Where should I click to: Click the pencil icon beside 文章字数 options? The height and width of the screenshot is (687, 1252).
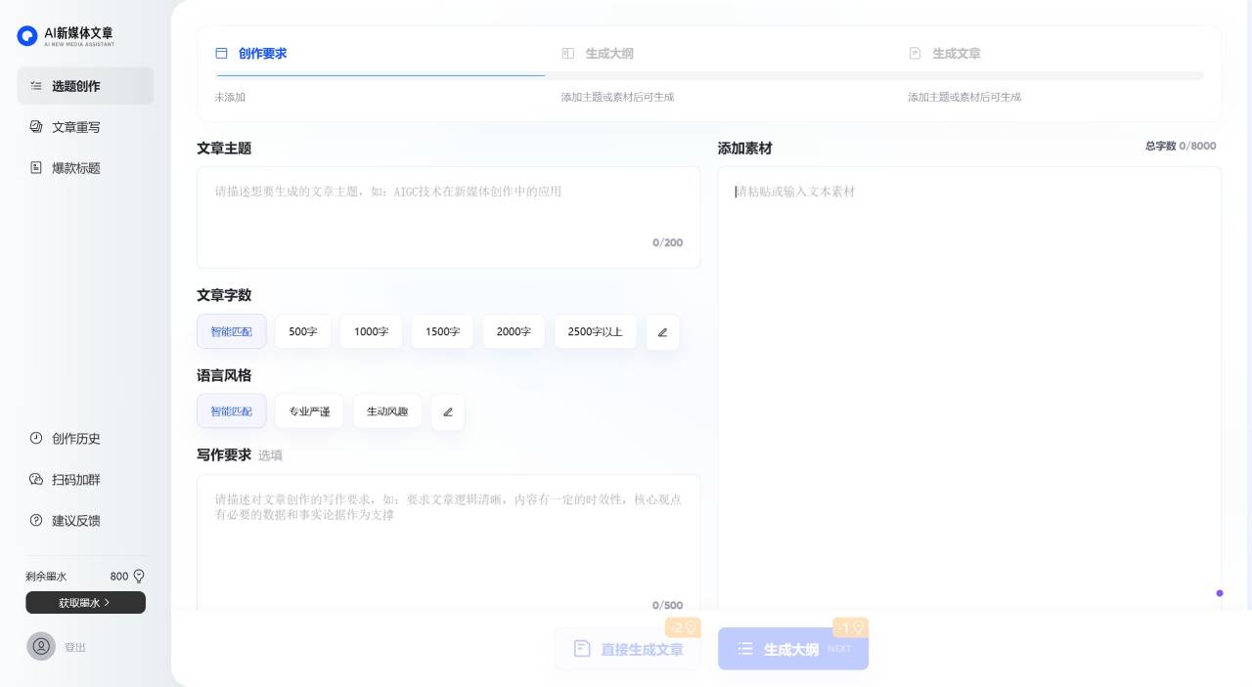pos(662,332)
